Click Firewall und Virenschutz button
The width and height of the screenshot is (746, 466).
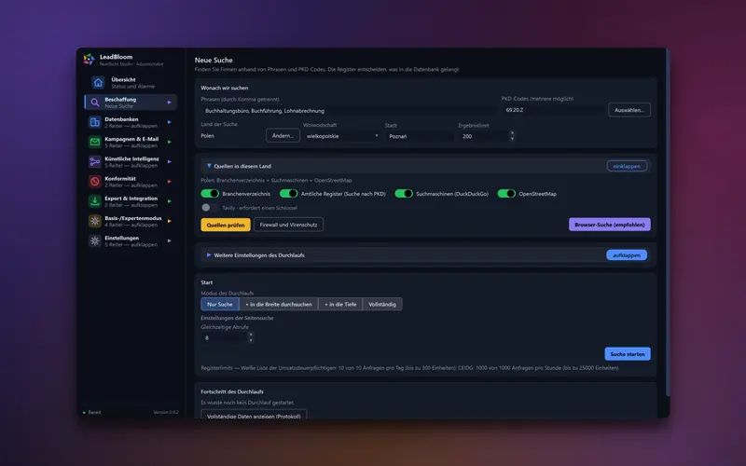point(288,225)
